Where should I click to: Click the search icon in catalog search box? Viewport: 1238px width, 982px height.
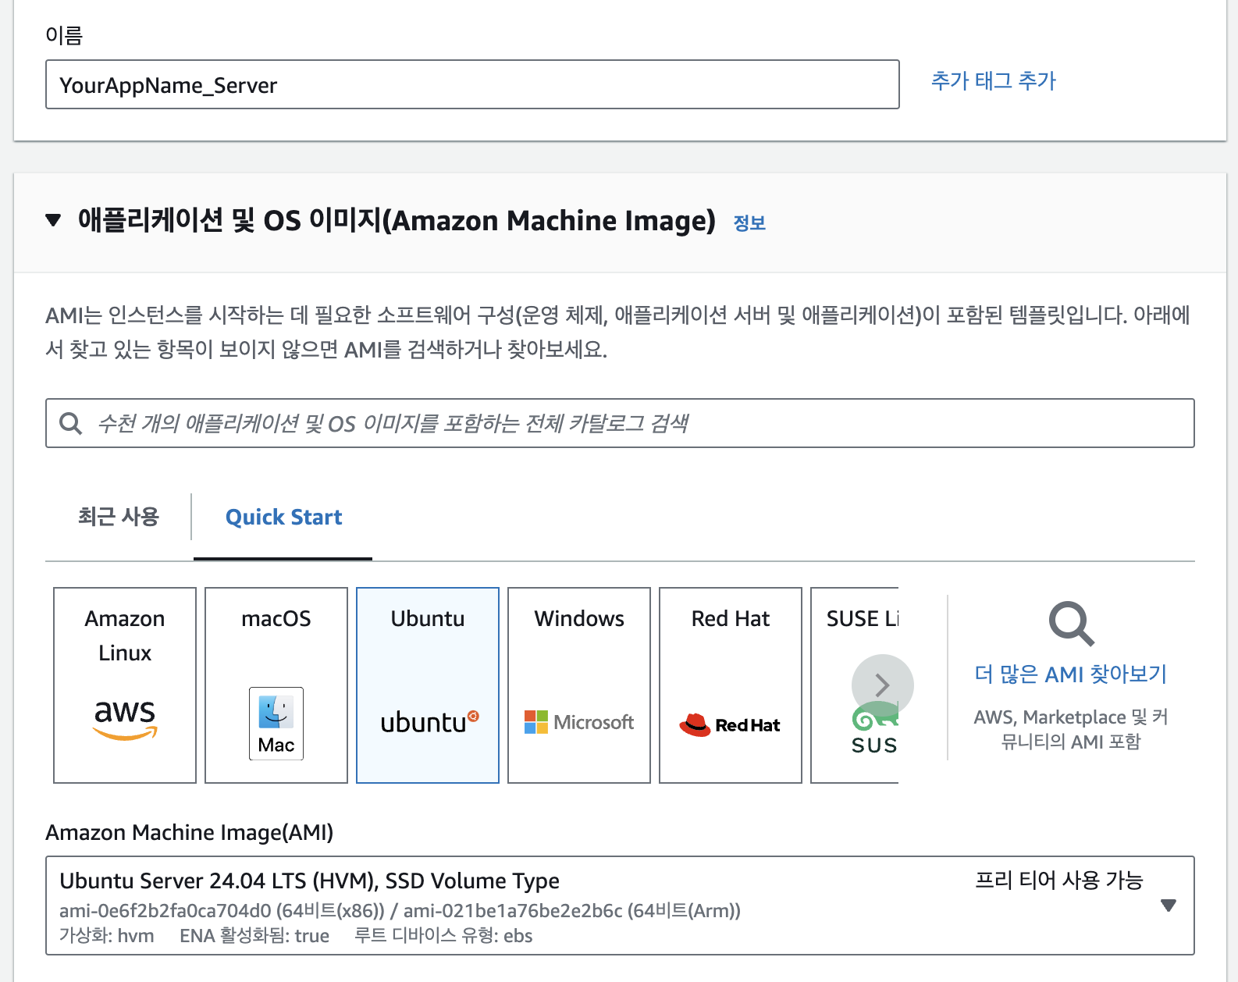[x=71, y=423]
